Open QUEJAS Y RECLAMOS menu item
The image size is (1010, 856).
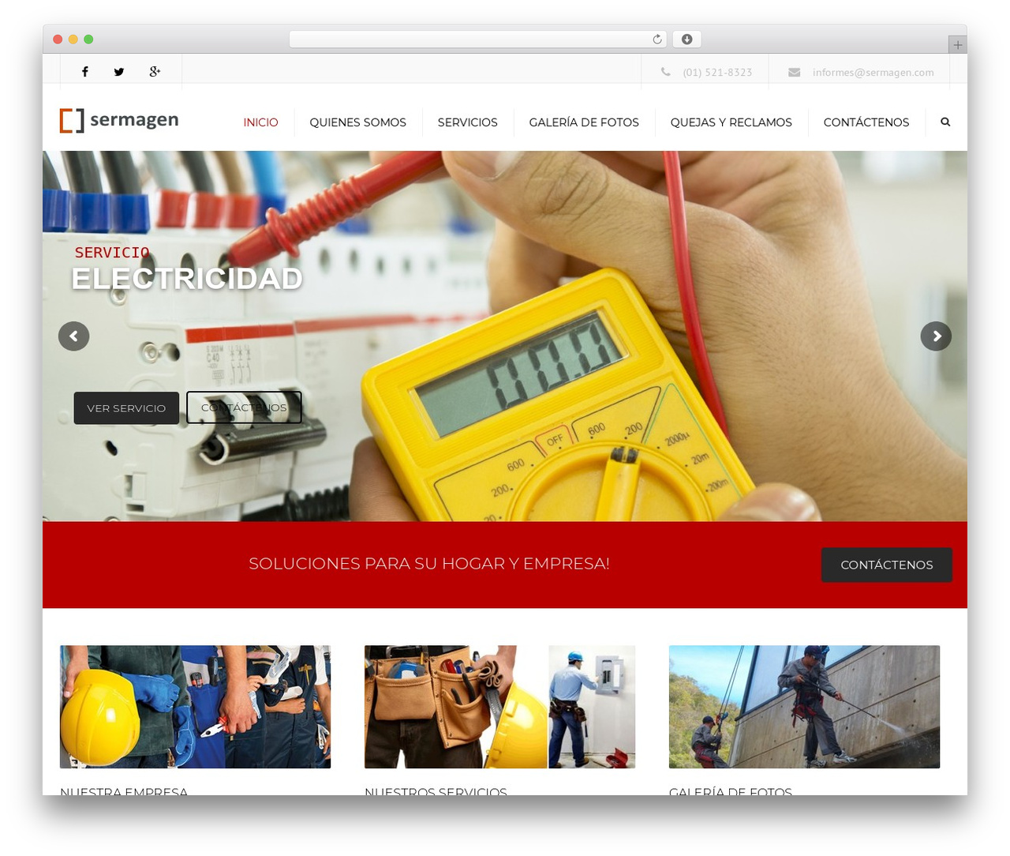coord(731,122)
